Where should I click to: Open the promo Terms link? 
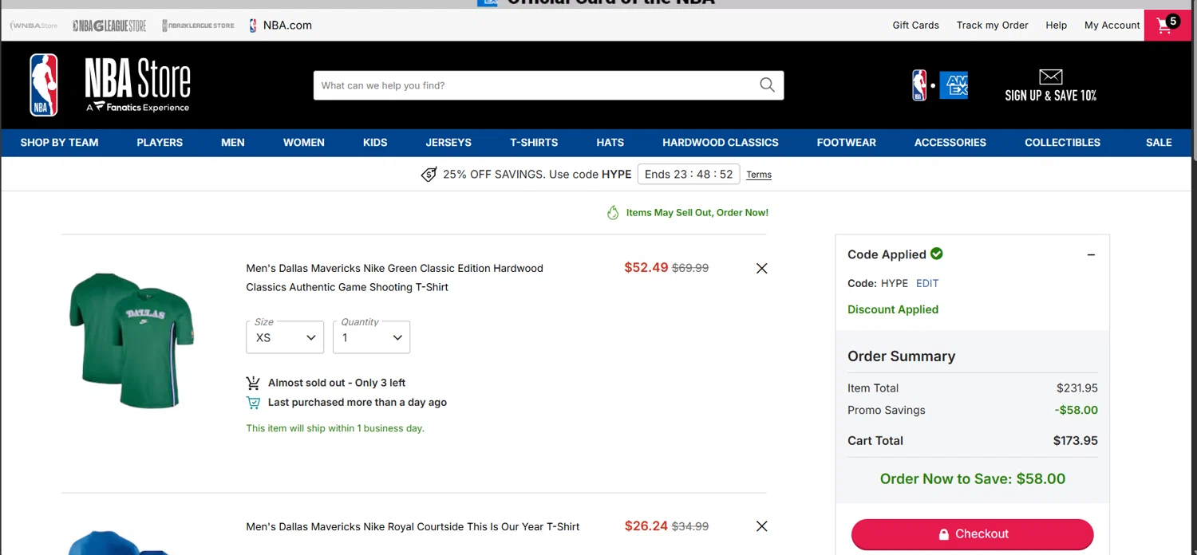click(759, 175)
